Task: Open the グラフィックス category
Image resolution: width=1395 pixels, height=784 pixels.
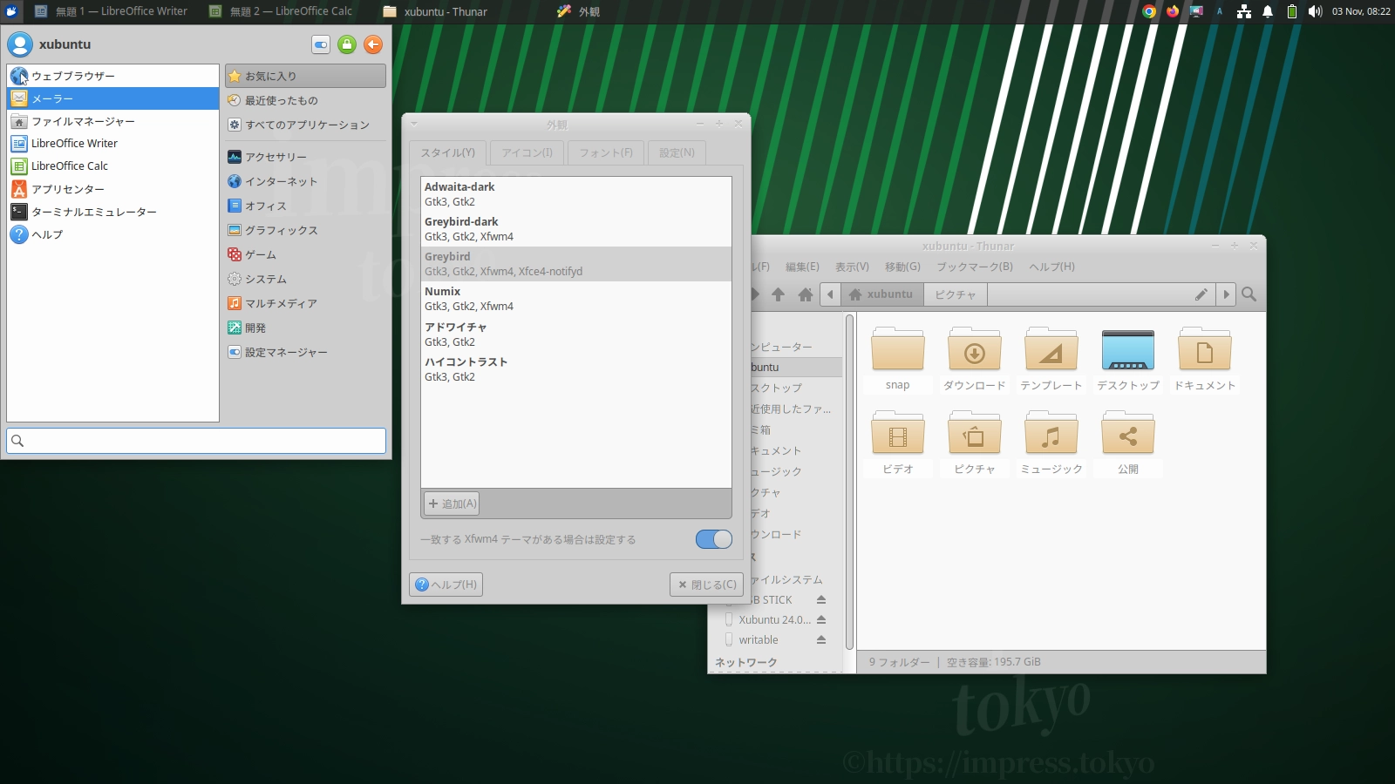Action: 305,230
